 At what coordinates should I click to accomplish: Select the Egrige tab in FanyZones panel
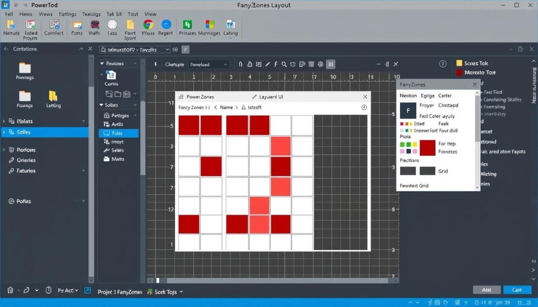[x=428, y=96]
